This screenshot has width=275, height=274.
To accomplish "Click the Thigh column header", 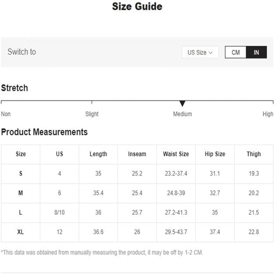I will [254, 154].
